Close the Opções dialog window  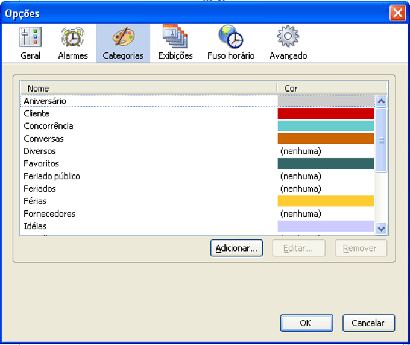tap(397, 13)
